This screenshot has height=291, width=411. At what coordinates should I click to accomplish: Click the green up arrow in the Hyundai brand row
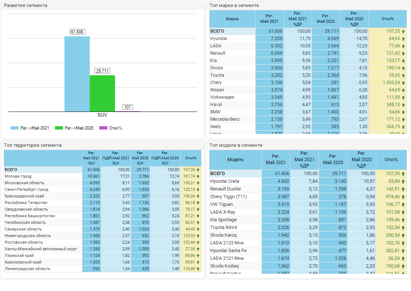[403, 39]
